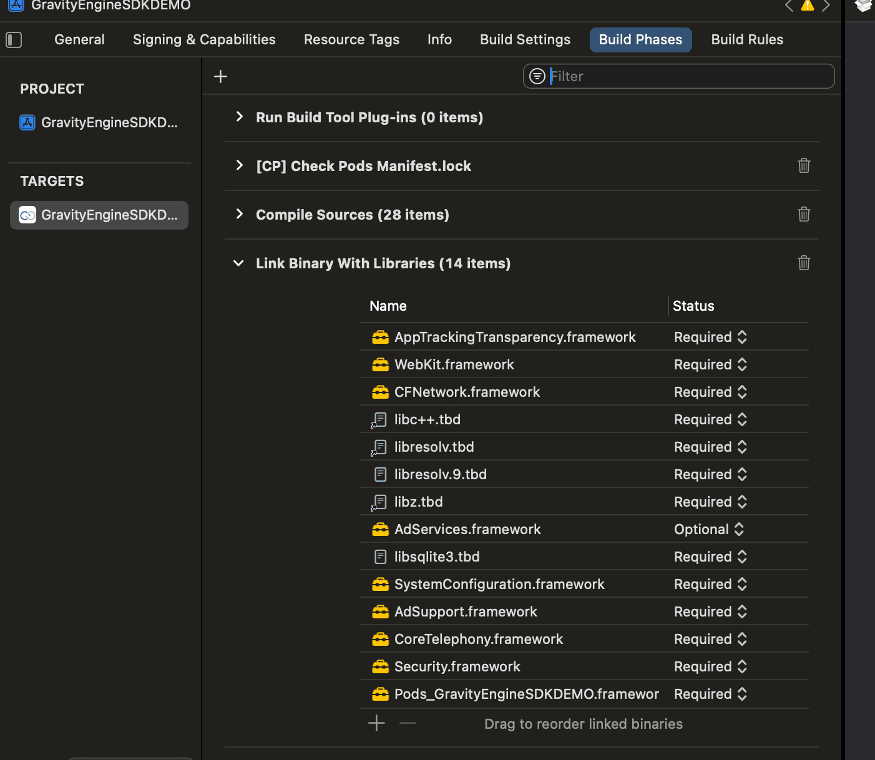Change Pods_GravityEngineSDKDEMO framework status
875x760 pixels.
pyautogui.click(x=710, y=694)
